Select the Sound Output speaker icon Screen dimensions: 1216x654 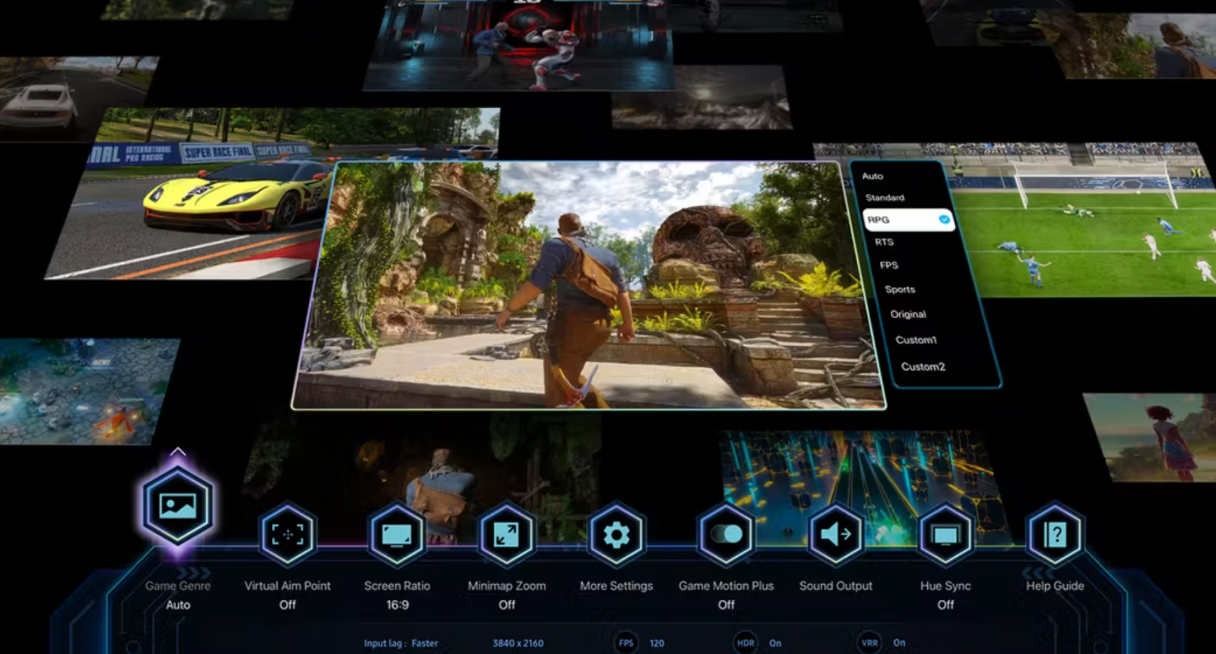835,535
